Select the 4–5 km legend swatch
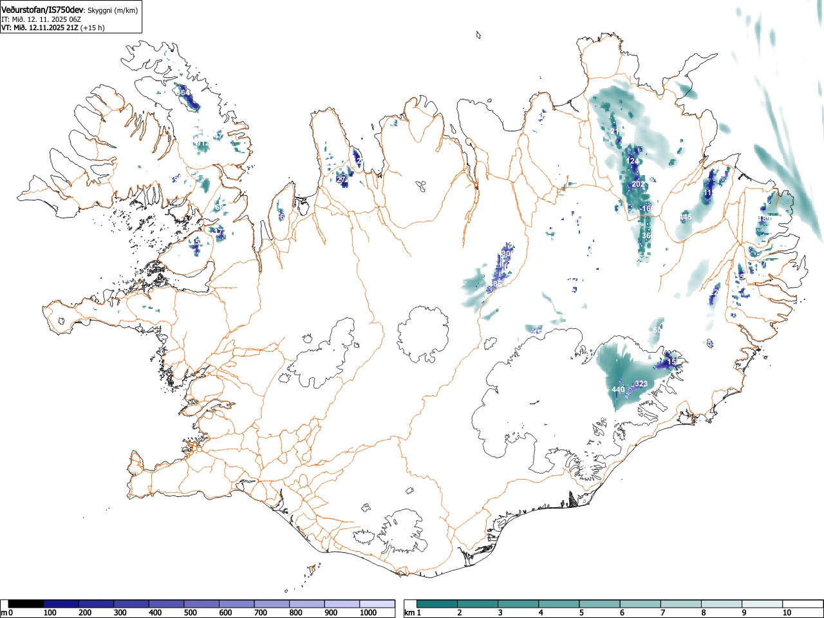The width and height of the screenshot is (824, 618). pyautogui.click(x=559, y=604)
